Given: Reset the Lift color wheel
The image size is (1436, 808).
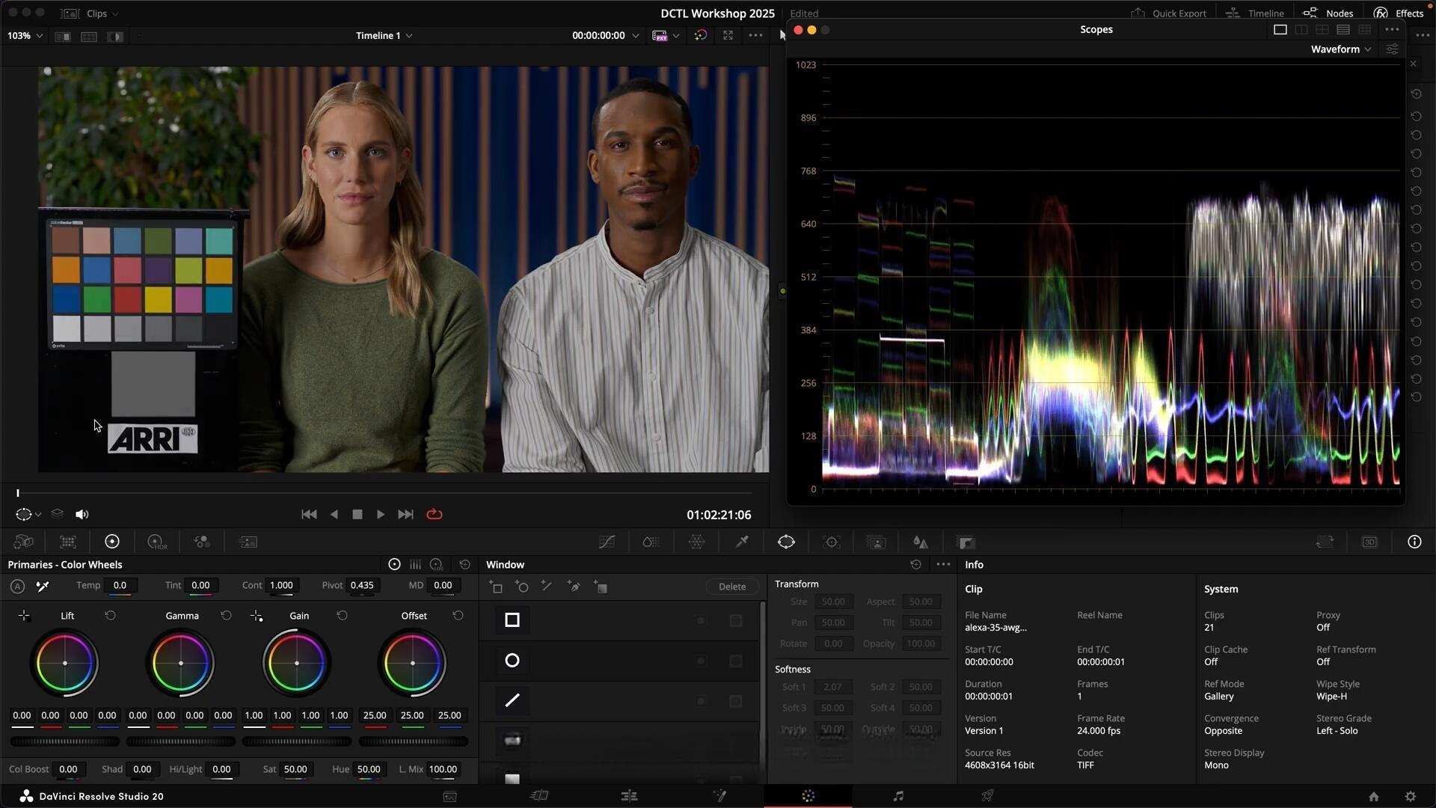Looking at the screenshot, I should pos(110,616).
